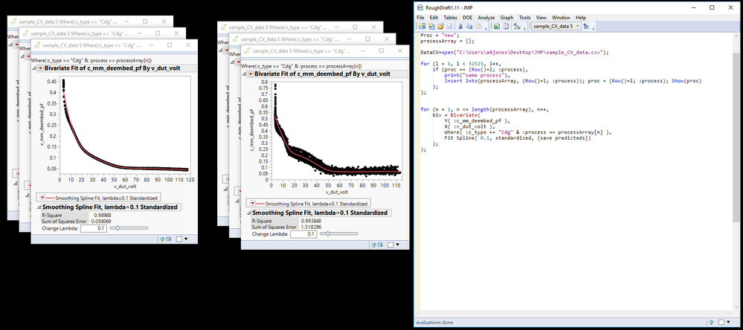
Task: Open footer dropdown arrow in R-Square 0.965848 graph window
Action: click(398, 245)
